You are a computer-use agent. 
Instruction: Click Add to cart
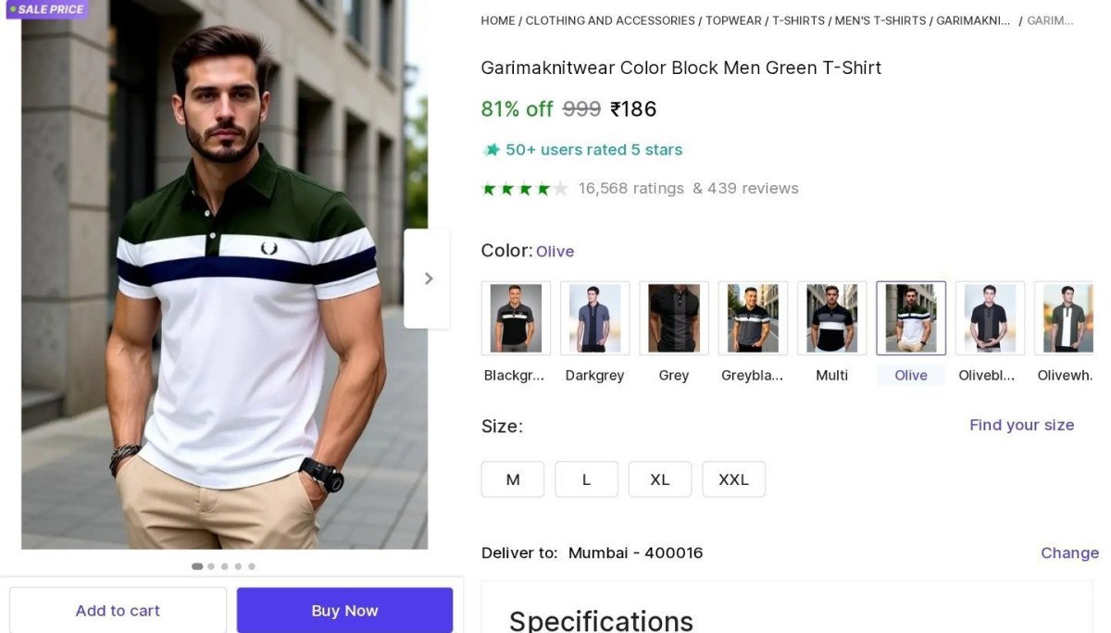point(118,611)
